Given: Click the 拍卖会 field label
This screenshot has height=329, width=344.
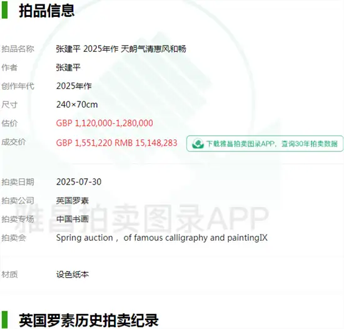Looking at the screenshot, I should click(x=14, y=238).
